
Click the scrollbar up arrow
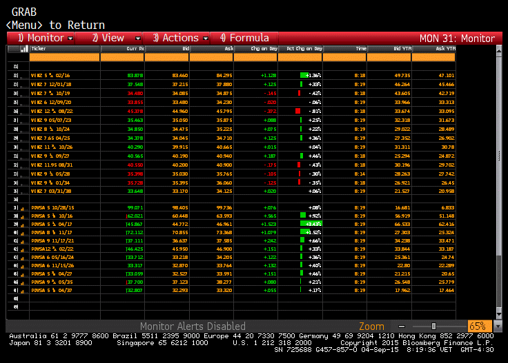click(499, 50)
